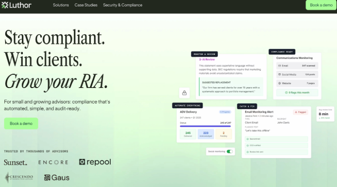The width and height of the screenshot is (337, 187).
Task: Open the Case Studies menu item
Action: point(86,5)
